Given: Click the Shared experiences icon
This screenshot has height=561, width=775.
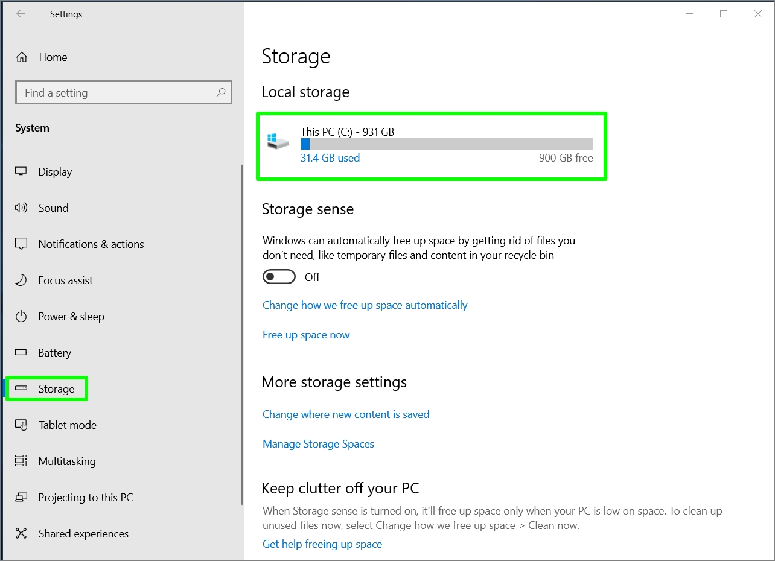Looking at the screenshot, I should click(x=21, y=533).
